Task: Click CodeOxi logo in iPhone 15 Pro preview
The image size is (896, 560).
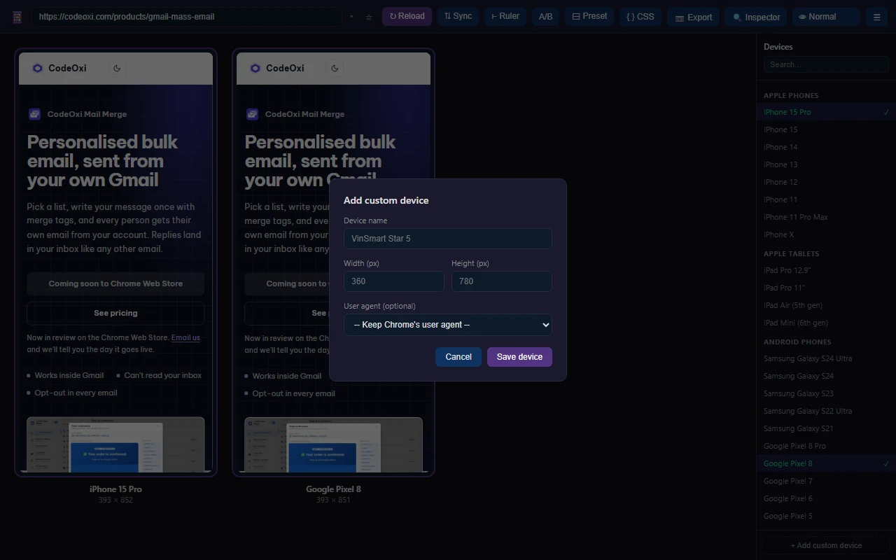Action: click(59, 68)
